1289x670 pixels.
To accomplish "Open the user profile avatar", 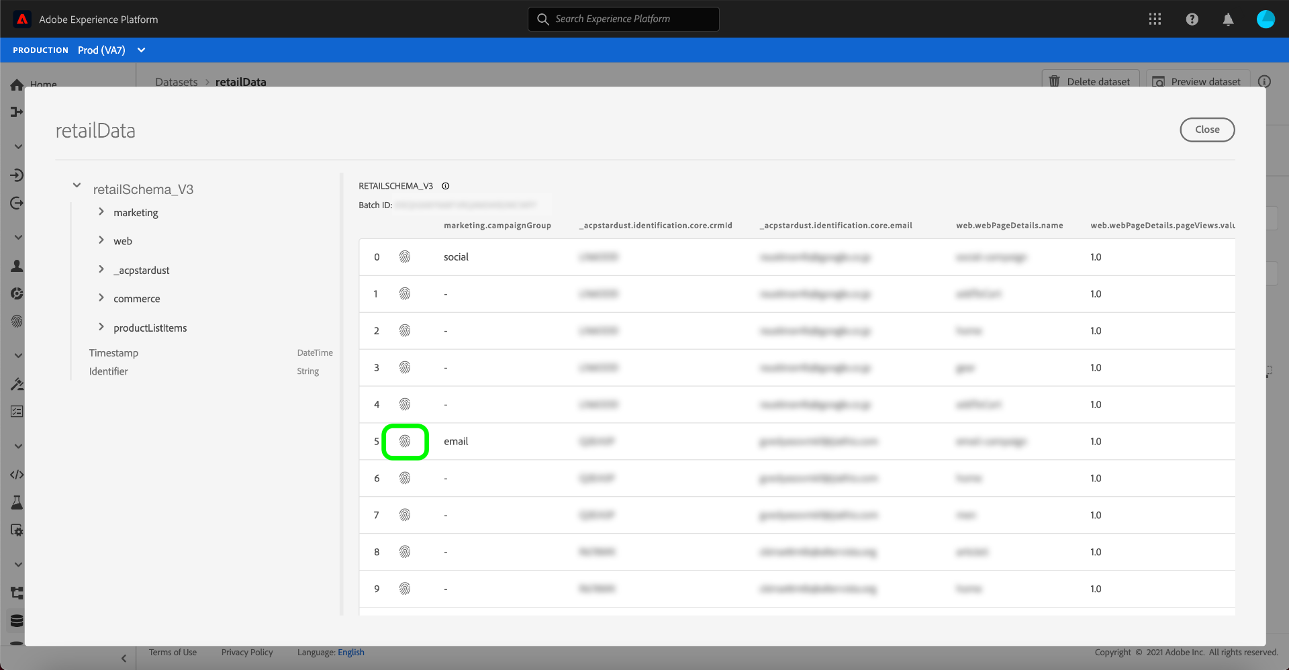I will pos(1266,19).
